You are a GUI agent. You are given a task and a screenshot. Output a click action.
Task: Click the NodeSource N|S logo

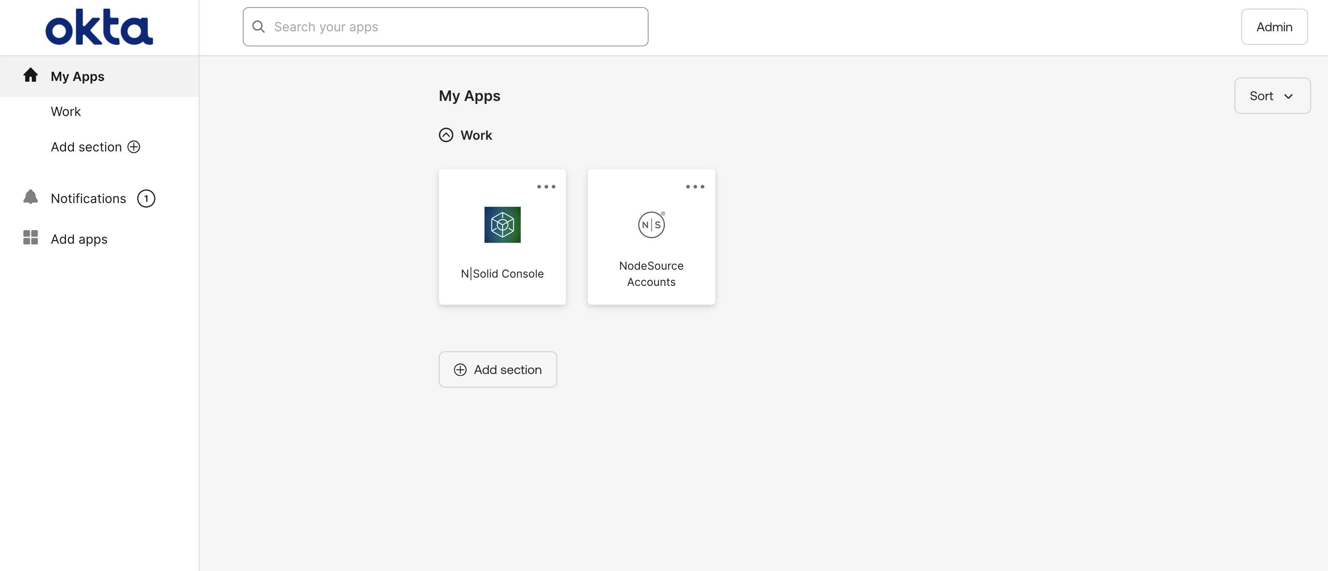click(651, 224)
